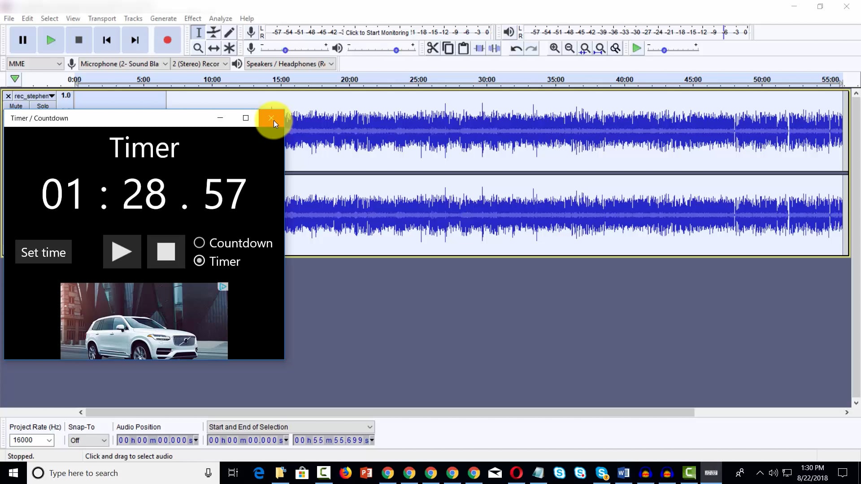Select the Countdown radio button
This screenshot has width=861, height=484.
199,242
